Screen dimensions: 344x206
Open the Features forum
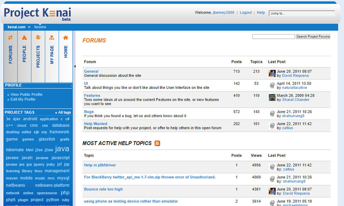click(92, 95)
